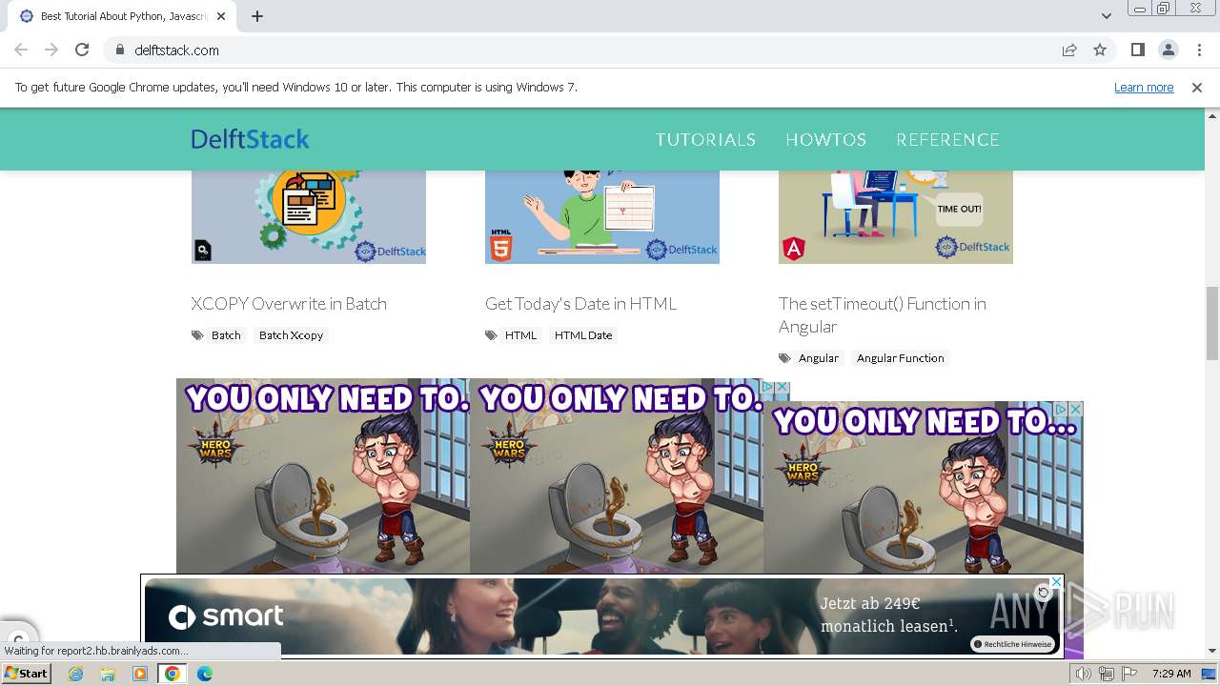Click the Angular tag
Viewport: 1220px width, 686px height.
click(x=818, y=358)
